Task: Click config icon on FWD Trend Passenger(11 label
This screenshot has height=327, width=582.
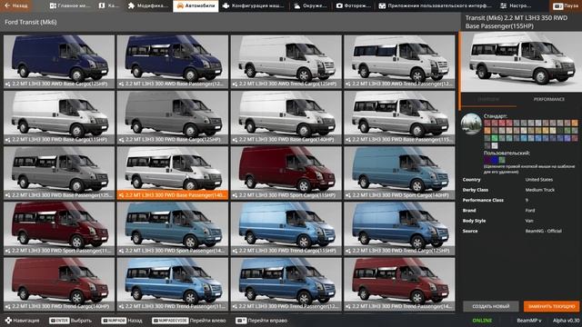Action: coord(121,307)
